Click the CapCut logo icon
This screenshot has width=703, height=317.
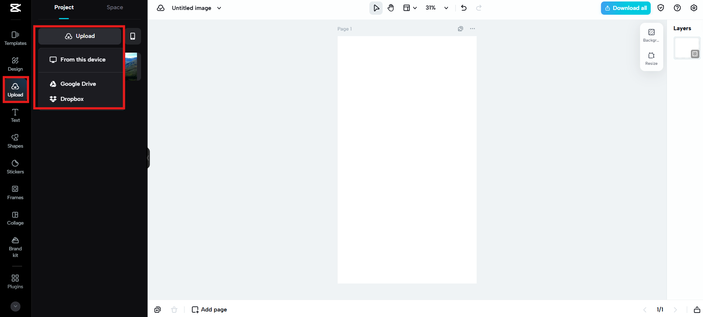coord(15,8)
